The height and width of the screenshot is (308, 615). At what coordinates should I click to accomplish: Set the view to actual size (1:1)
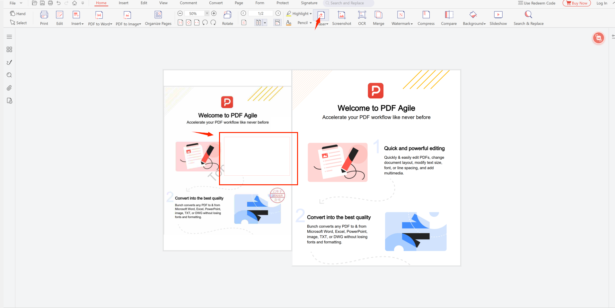[180, 22]
